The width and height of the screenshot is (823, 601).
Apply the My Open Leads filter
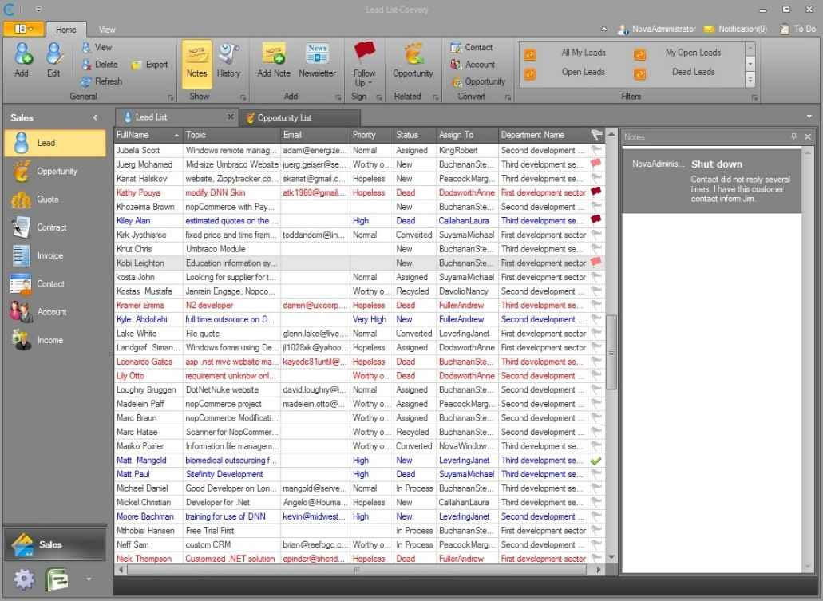click(692, 53)
